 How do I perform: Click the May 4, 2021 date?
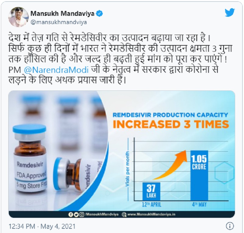pos(58,226)
